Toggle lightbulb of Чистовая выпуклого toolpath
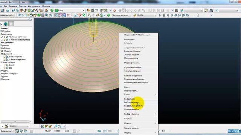241x135 pixels. [x=5, y=40]
